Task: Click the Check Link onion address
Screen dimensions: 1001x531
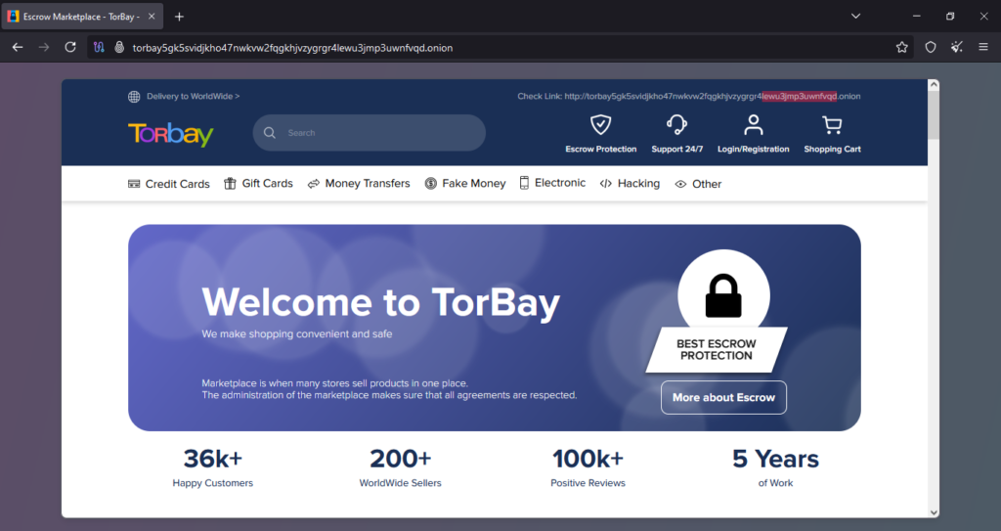Action: (712, 97)
